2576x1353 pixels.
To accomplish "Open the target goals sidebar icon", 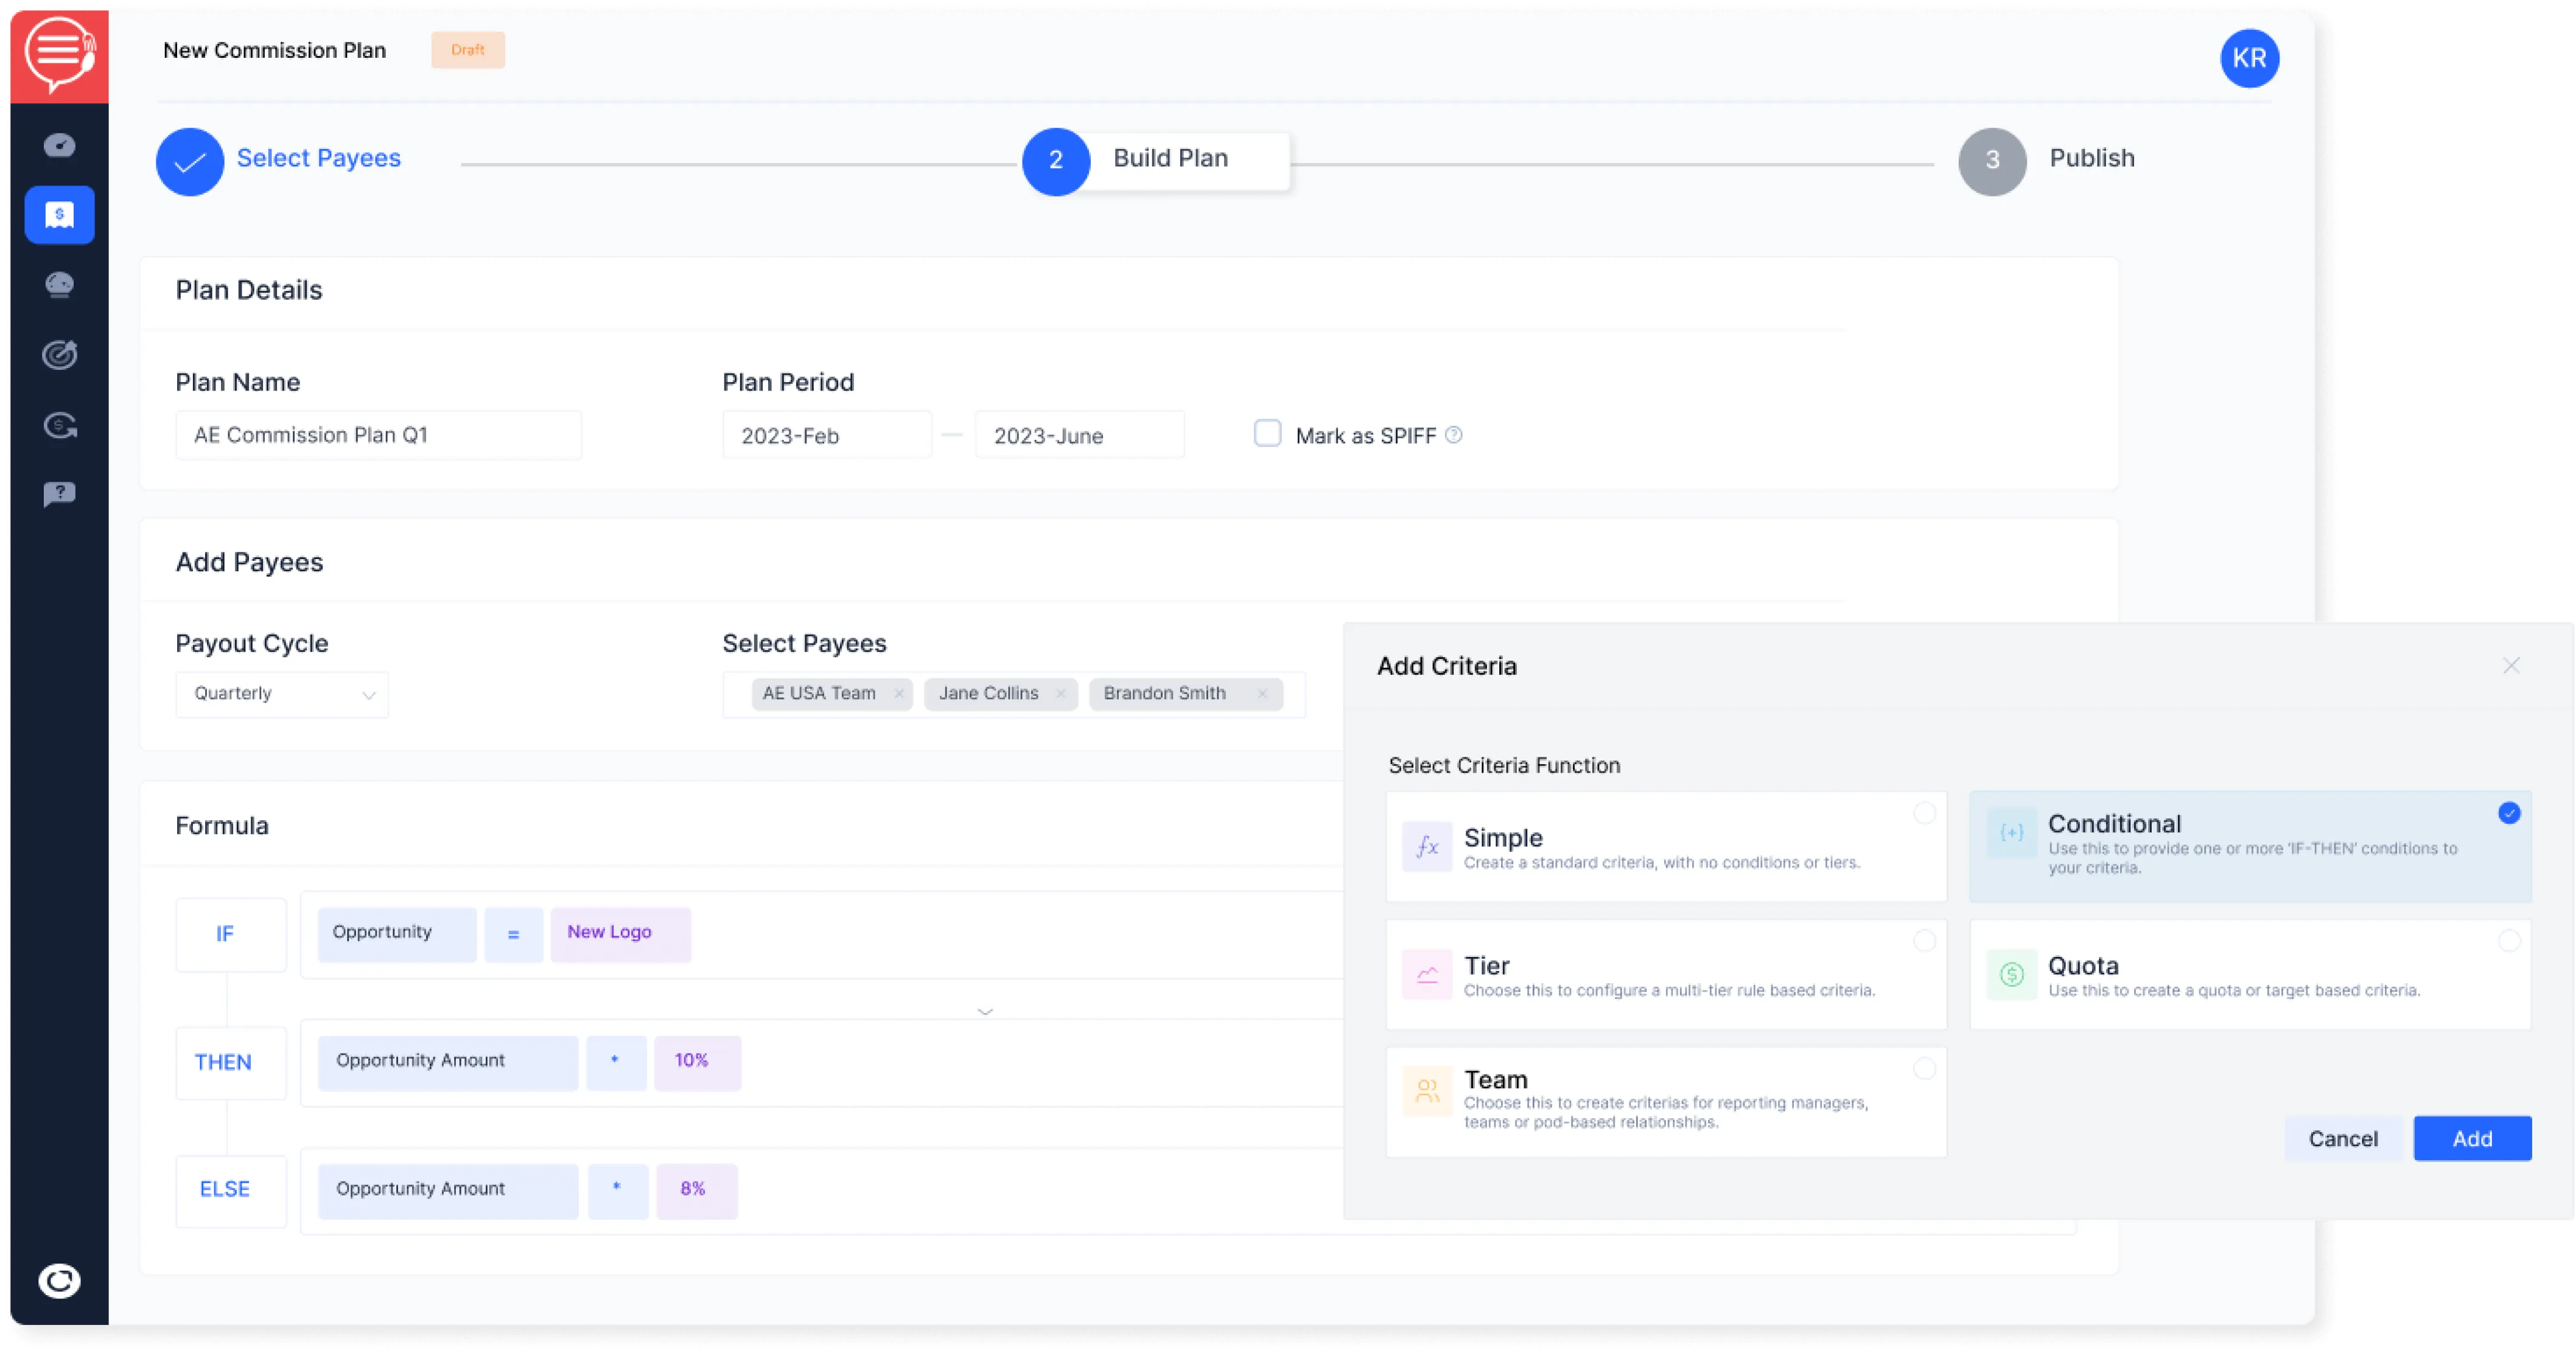I will tap(59, 355).
